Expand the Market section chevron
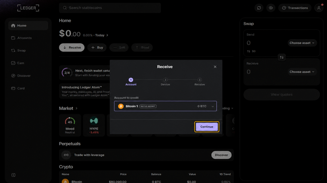The image size is (327, 183). click(77, 108)
